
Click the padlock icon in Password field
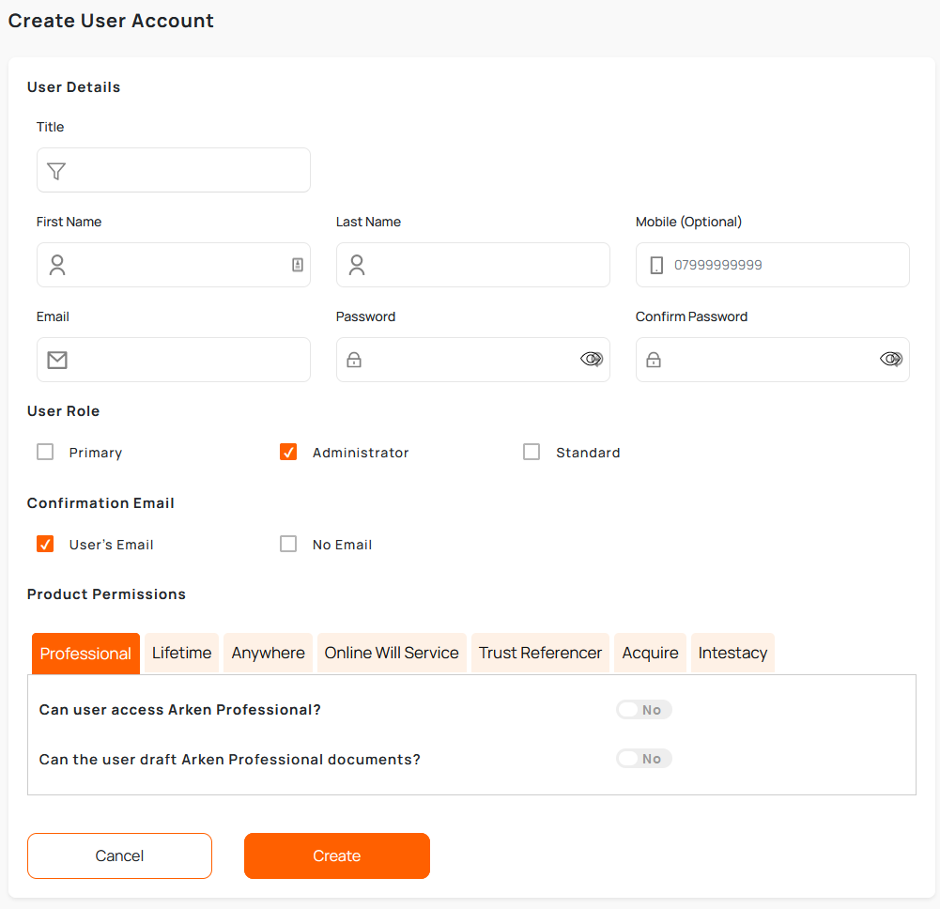pos(354,360)
